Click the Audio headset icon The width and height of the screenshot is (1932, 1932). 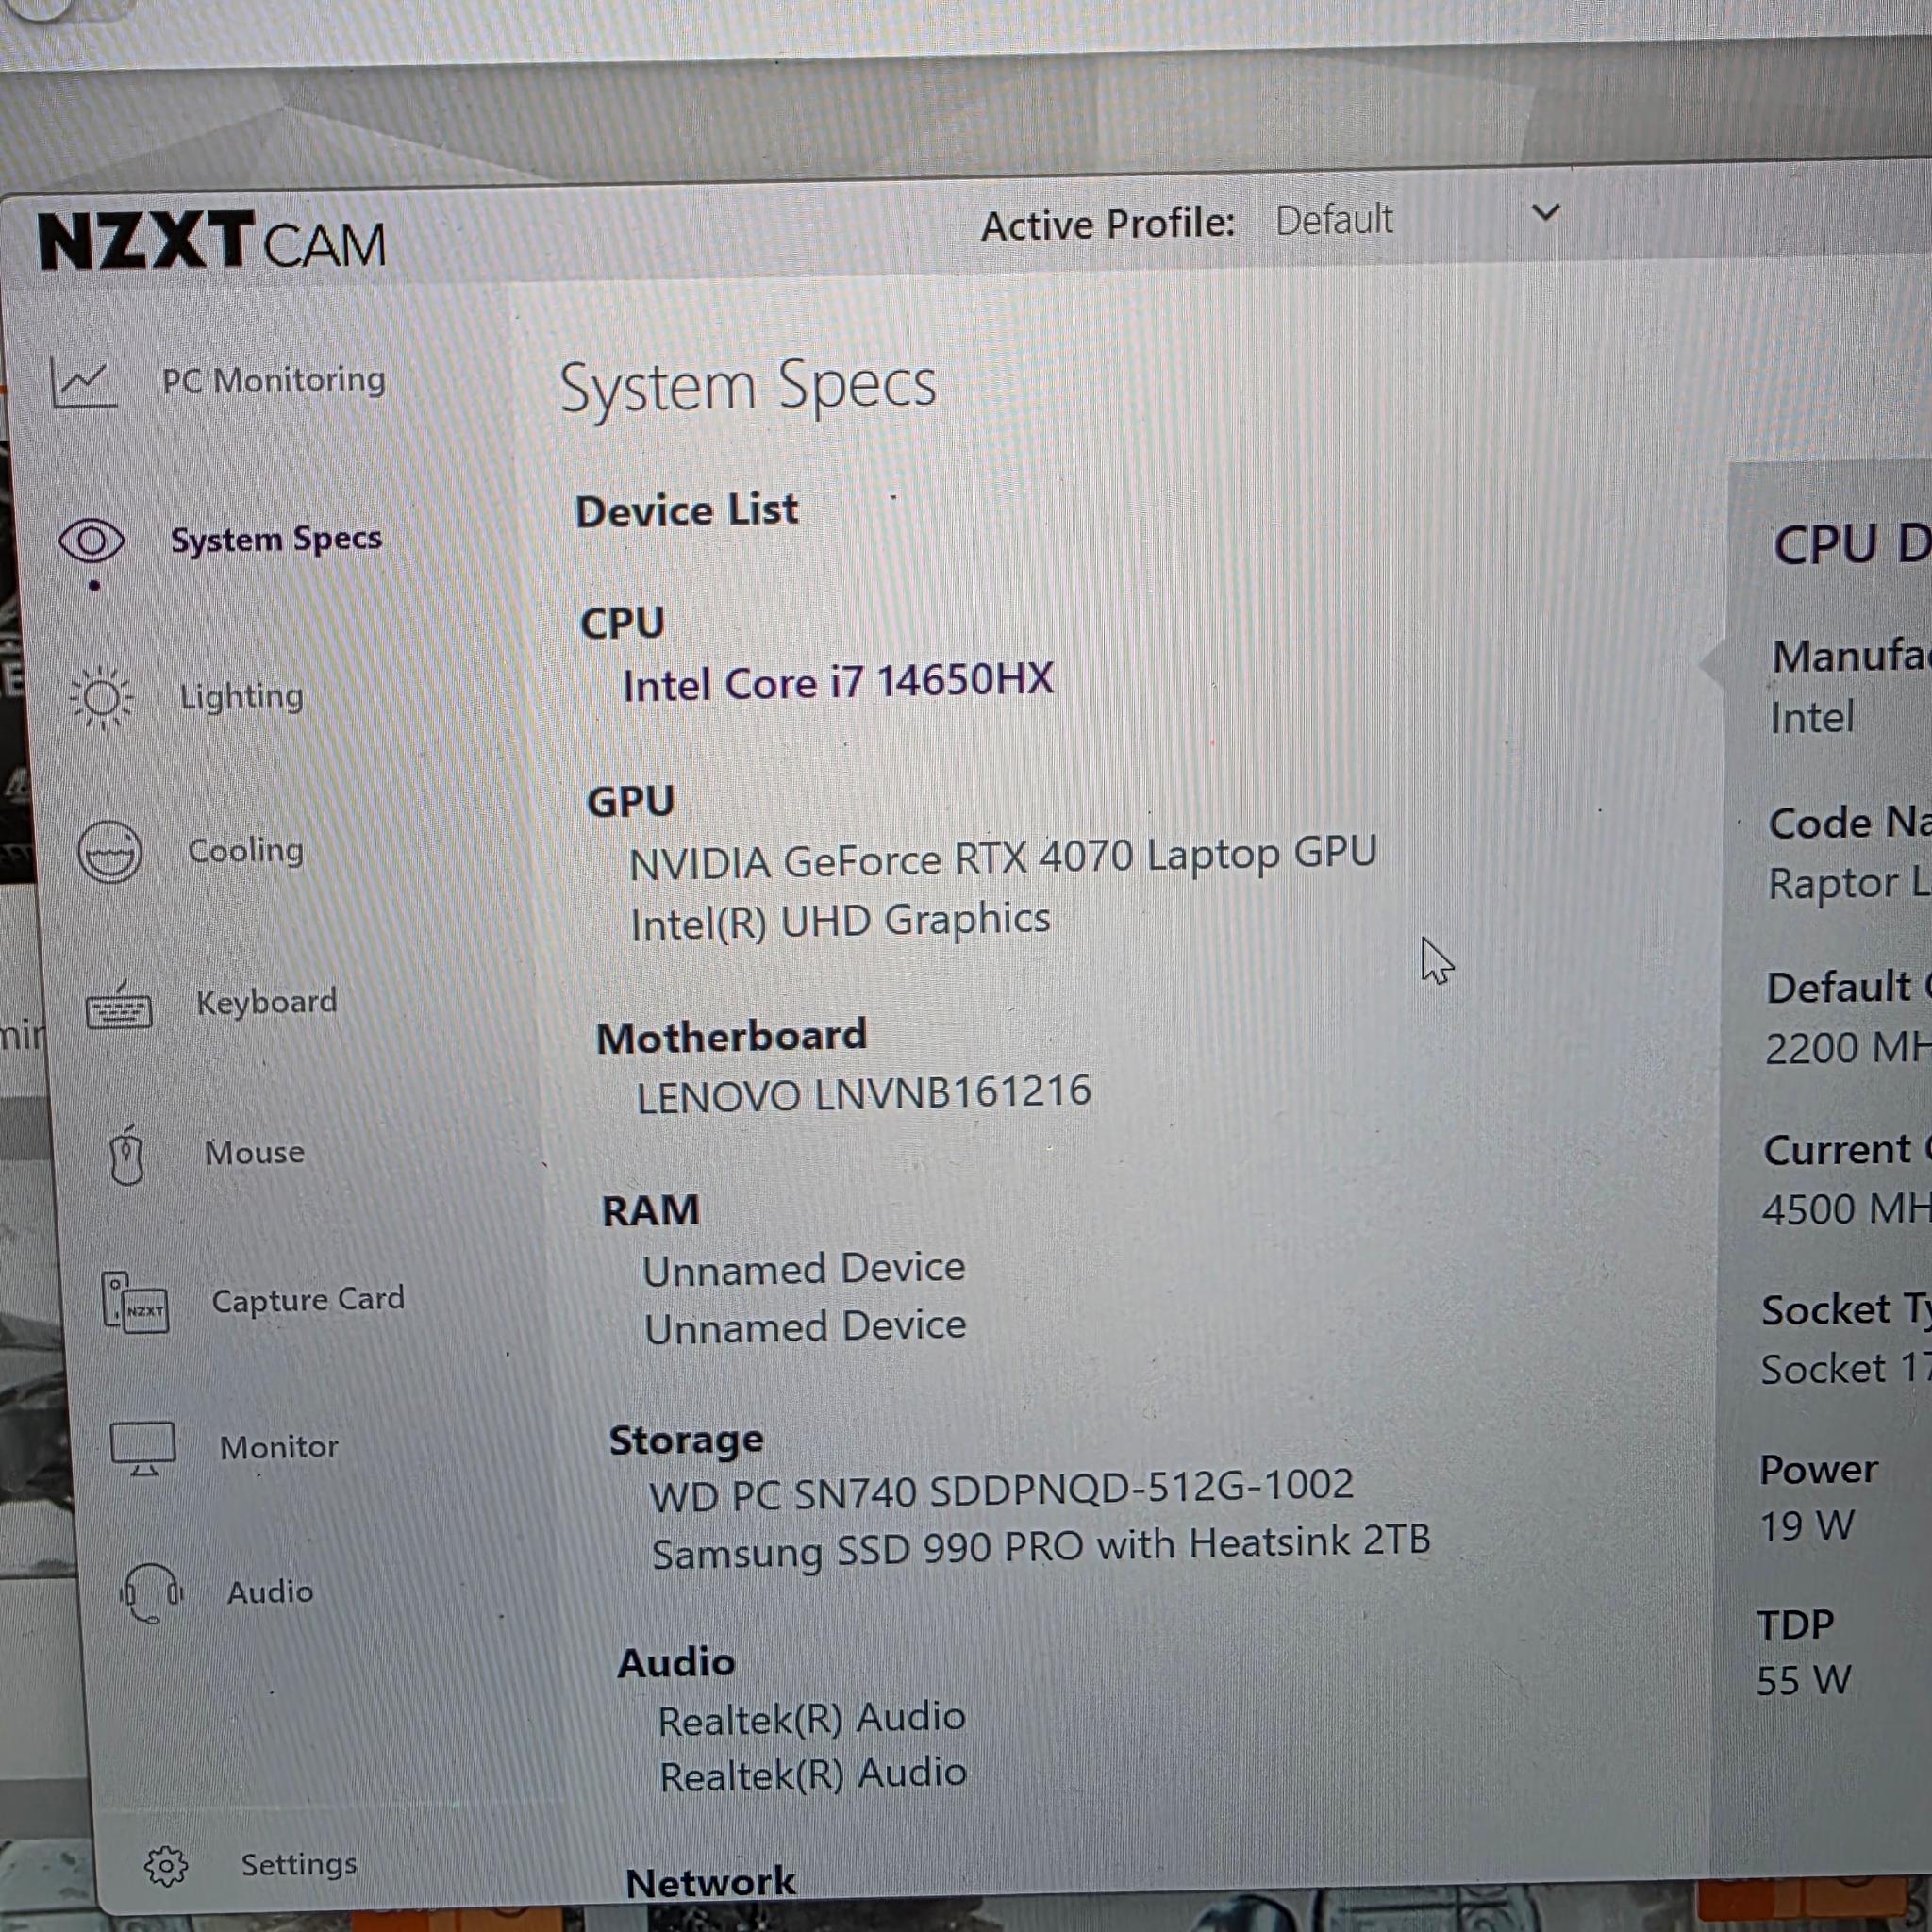(151, 1592)
